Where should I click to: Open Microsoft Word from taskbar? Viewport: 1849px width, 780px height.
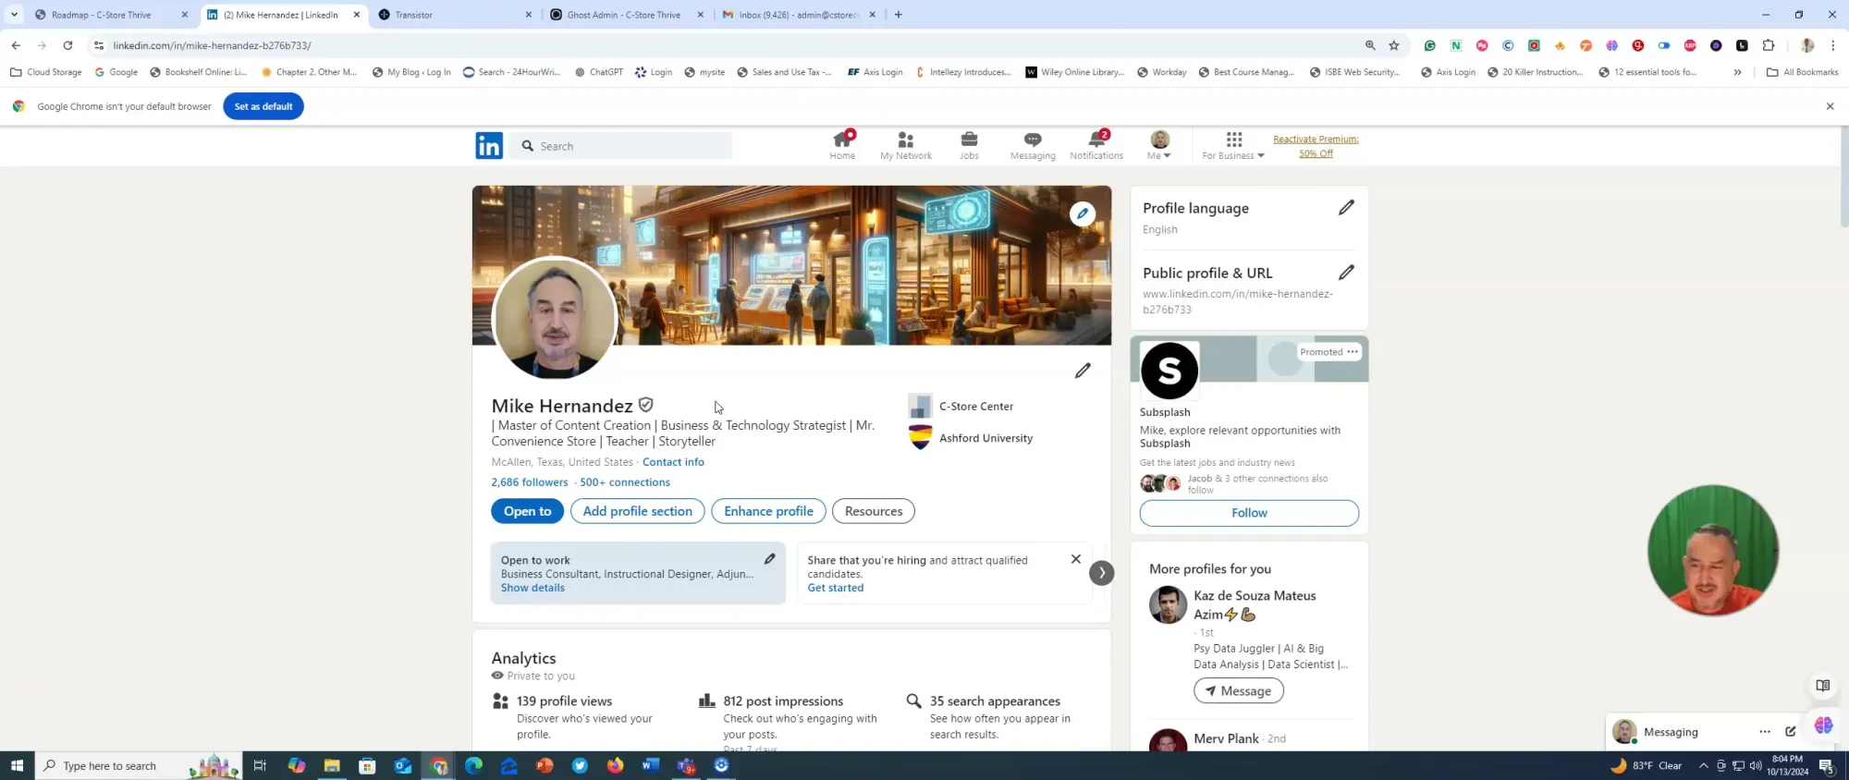[x=650, y=765]
